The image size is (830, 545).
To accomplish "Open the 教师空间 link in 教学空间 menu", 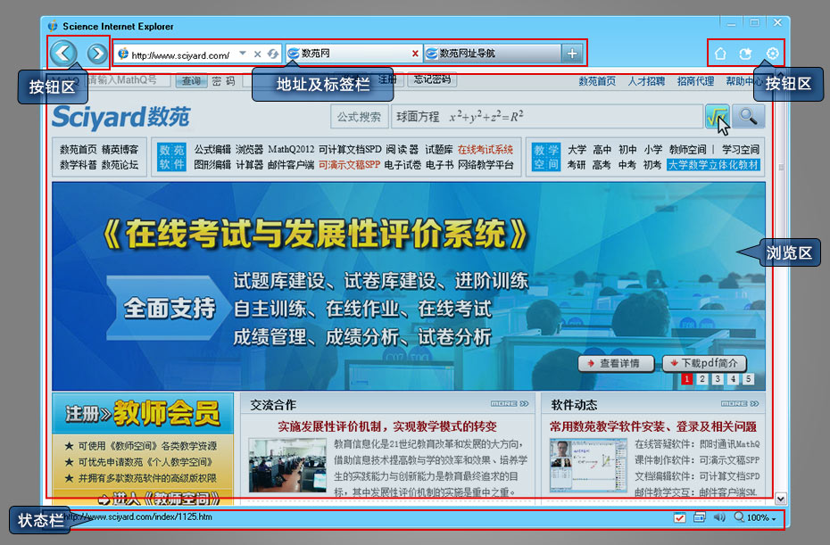I will (x=687, y=150).
